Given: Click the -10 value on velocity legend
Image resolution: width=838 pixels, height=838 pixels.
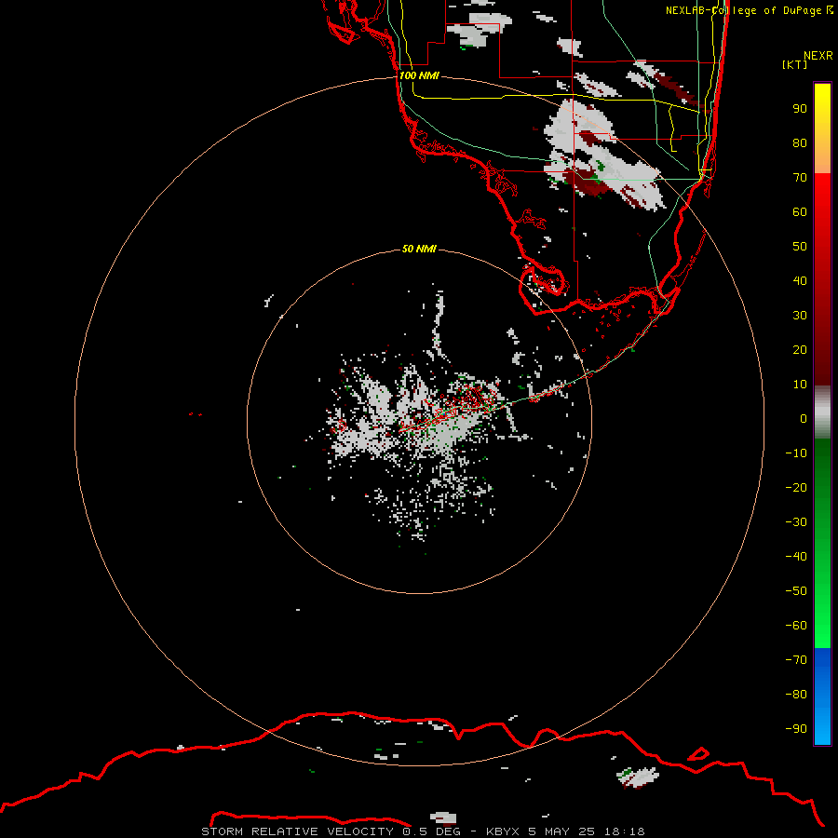Looking at the screenshot, I should 796,453.
